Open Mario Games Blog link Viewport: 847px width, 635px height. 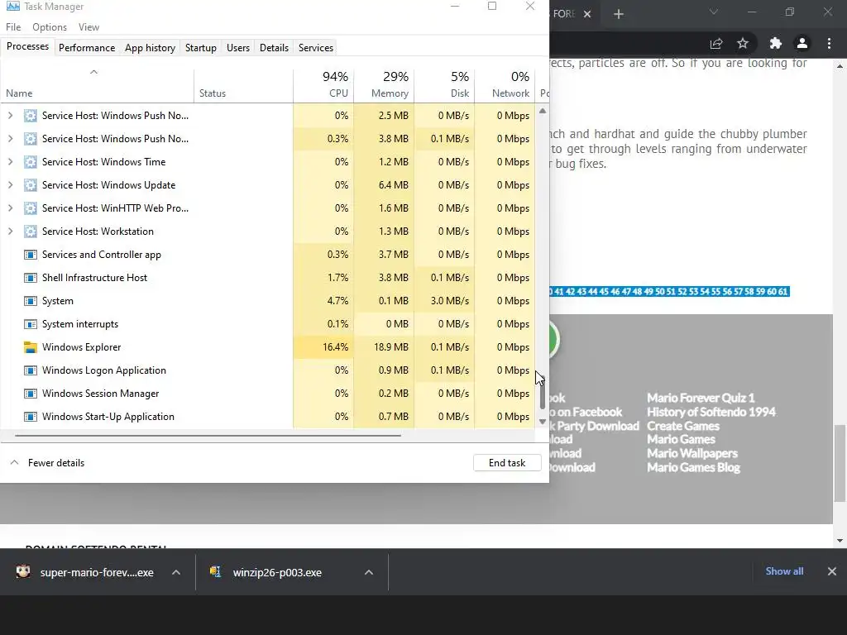point(694,468)
